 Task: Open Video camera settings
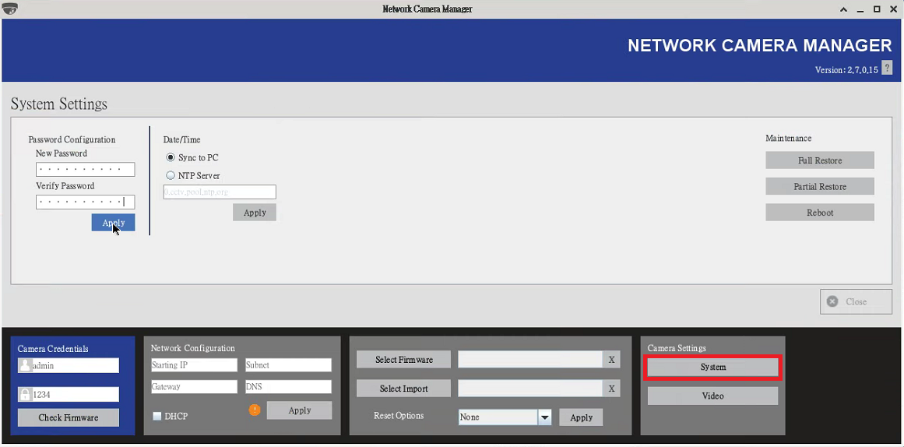pyautogui.click(x=712, y=396)
